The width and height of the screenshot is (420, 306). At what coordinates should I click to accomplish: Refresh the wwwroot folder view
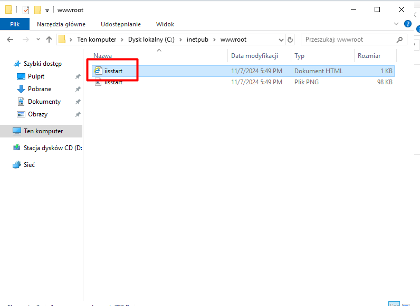click(x=290, y=40)
